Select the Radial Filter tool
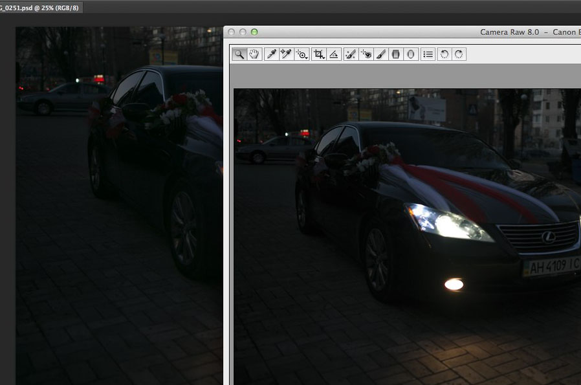The height and width of the screenshot is (385, 581). click(x=411, y=54)
